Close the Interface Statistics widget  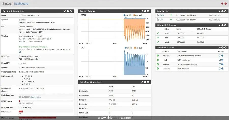[x=148, y=82]
